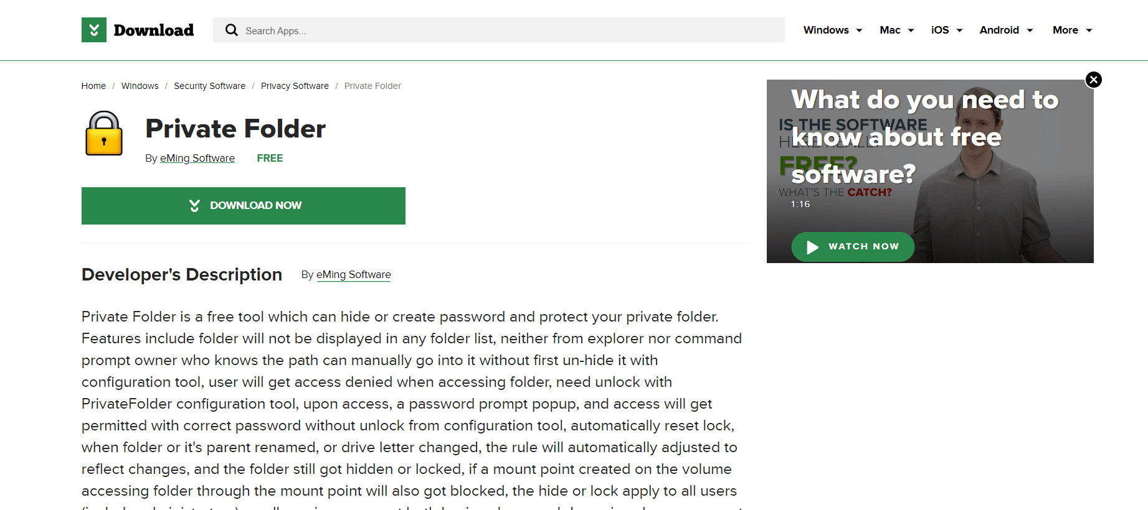Viewport: 1148px width, 510px height.
Task: Click the Private Folder padlock icon
Action: pyautogui.click(x=104, y=133)
